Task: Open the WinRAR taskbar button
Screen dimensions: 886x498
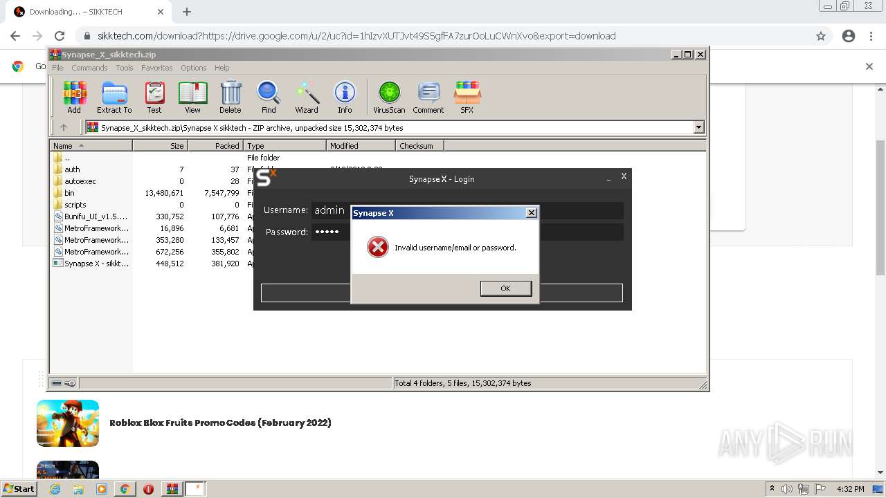Action: pyautogui.click(x=172, y=489)
